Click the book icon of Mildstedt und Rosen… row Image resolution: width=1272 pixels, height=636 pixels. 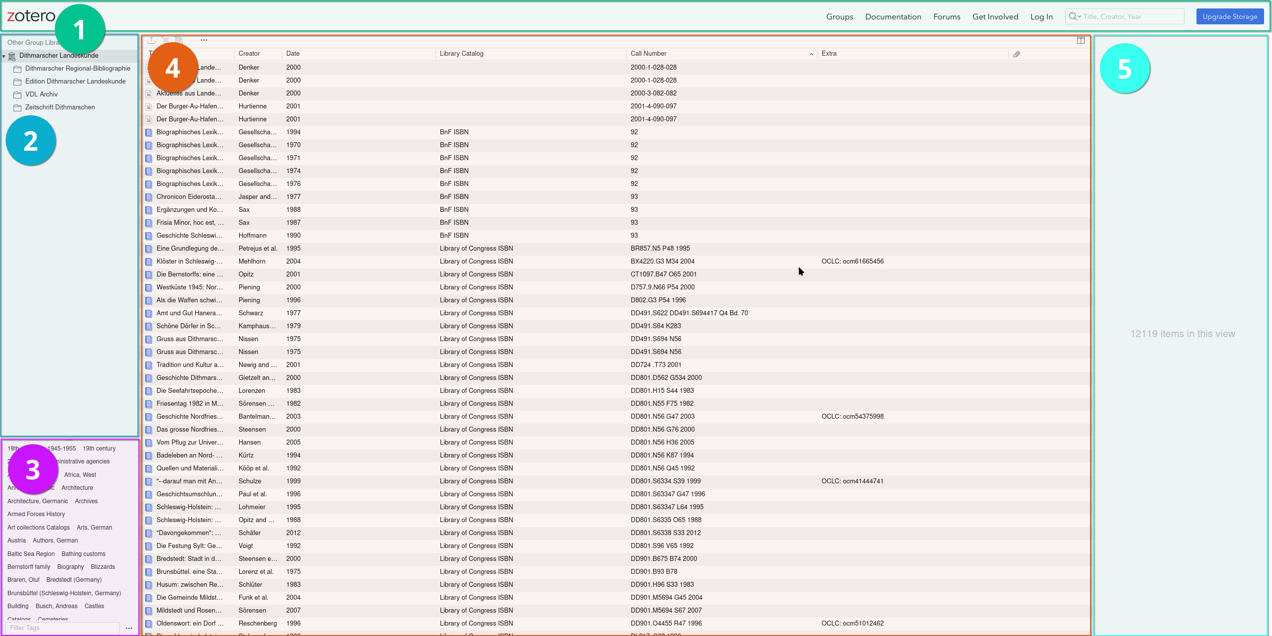point(149,611)
